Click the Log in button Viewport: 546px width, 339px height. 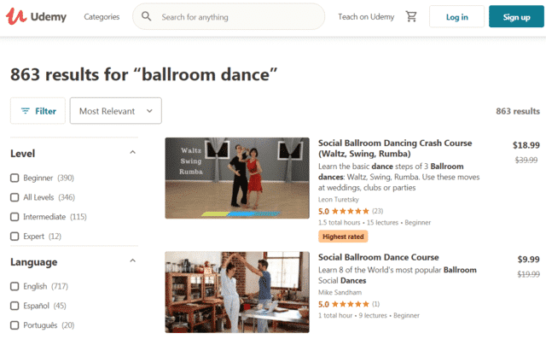[x=457, y=17]
